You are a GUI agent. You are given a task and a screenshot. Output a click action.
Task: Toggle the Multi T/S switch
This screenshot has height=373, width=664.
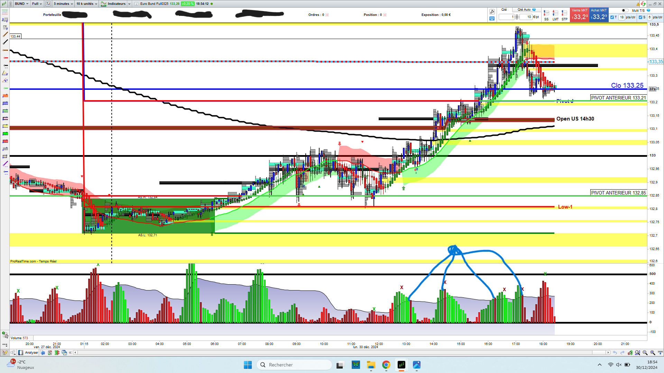625,10
